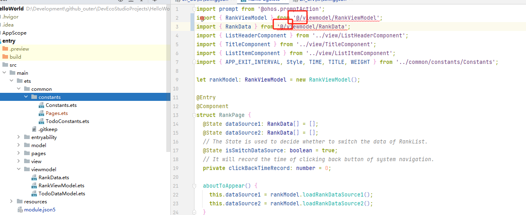Collapse the main folder chevron
The height and width of the screenshot is (215, 526).
(4, 73)
